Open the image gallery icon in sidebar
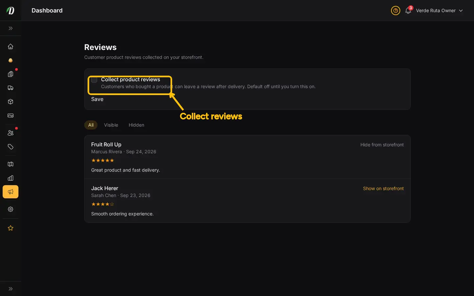 click(x=11, y=115)
